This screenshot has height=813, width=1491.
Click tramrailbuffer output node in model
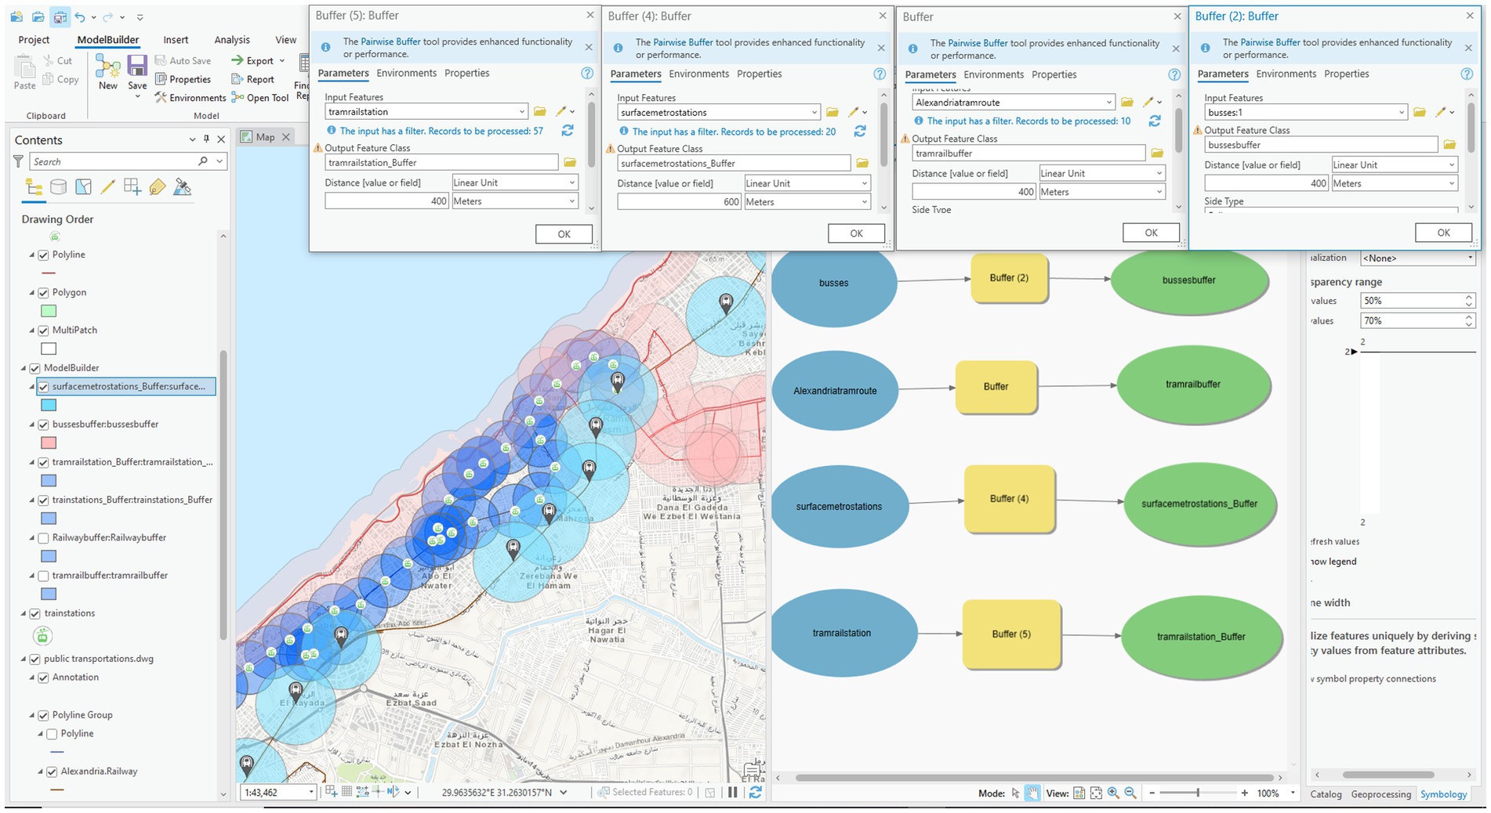click(x=1192, y=385)
